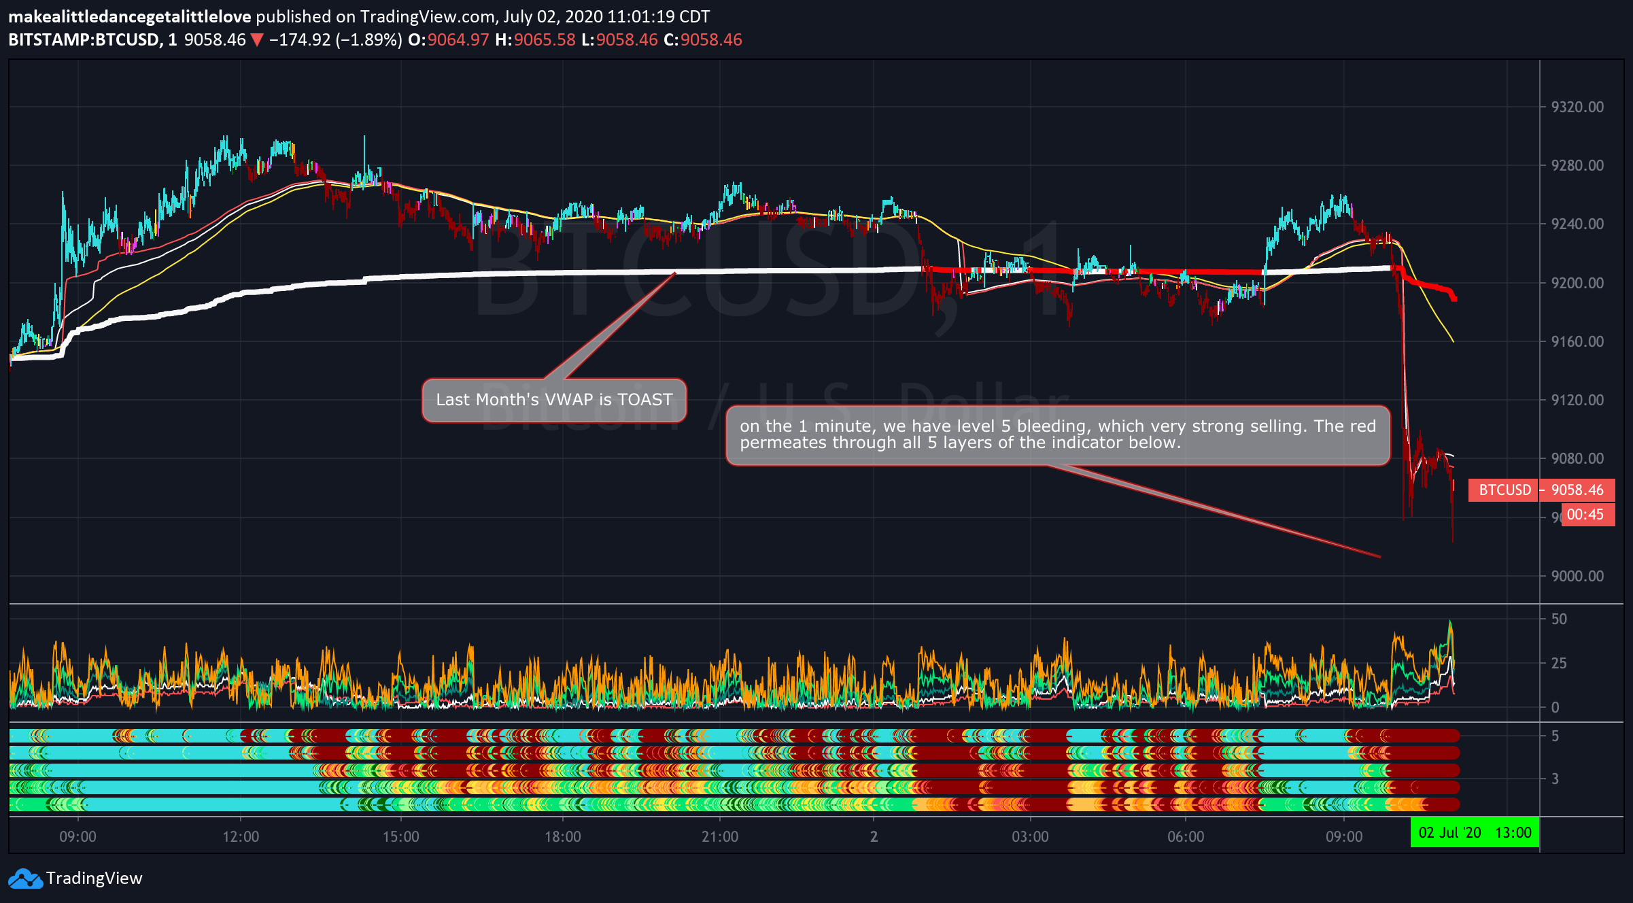Click the 9200.00 price axis label
This screenshot has width=1633, height=903.
(x=1577, y=283)
